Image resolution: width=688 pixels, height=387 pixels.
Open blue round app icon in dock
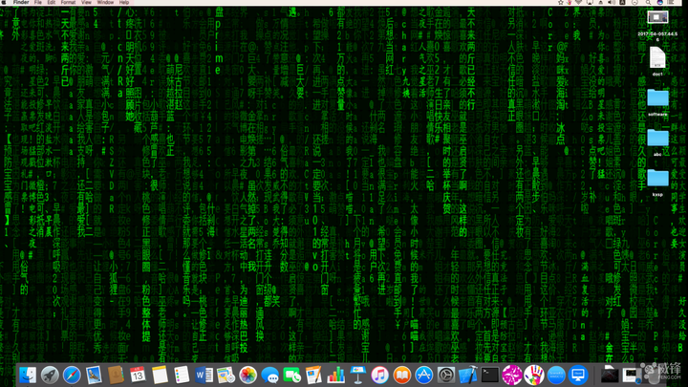point(555,376)
